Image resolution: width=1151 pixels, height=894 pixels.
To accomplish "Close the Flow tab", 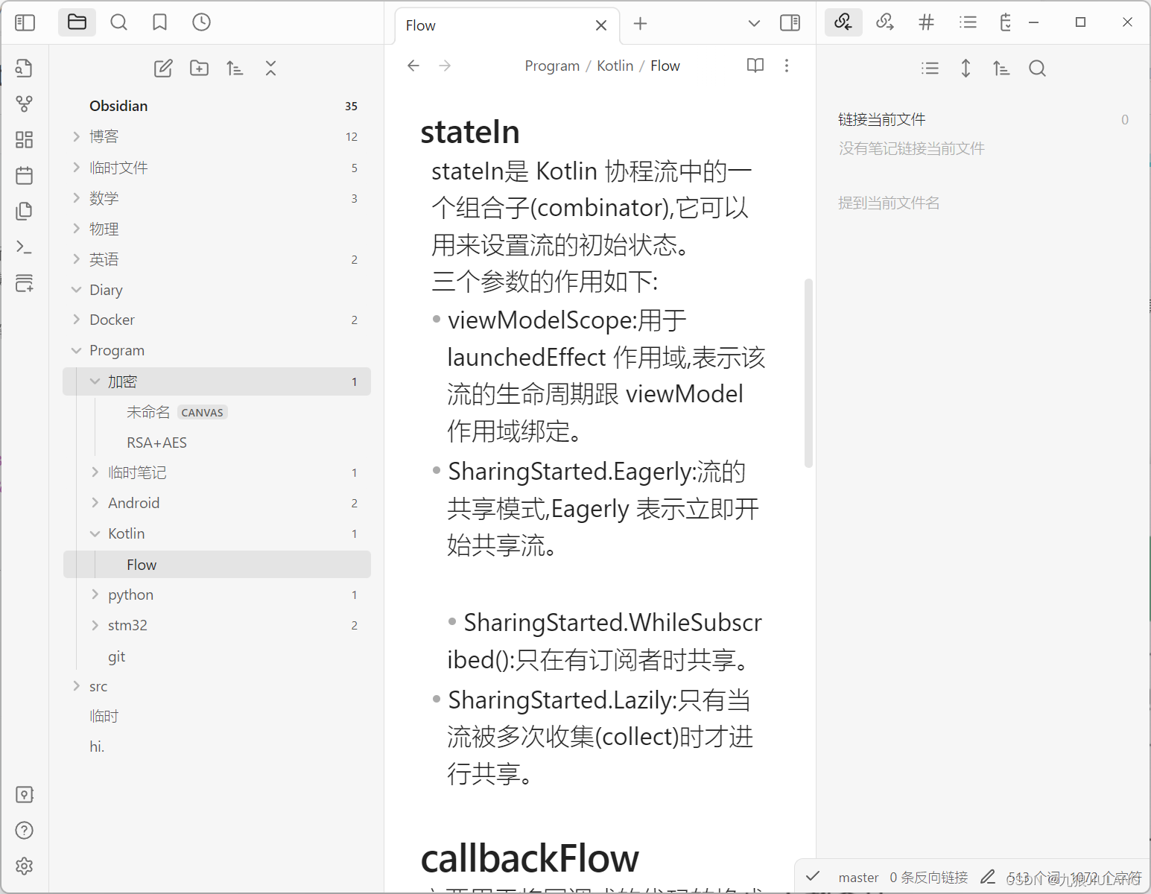I will pos(601,25).
